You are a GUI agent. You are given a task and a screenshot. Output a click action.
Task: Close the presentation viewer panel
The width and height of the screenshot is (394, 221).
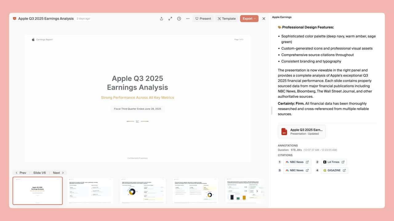(x=264, y=18)
